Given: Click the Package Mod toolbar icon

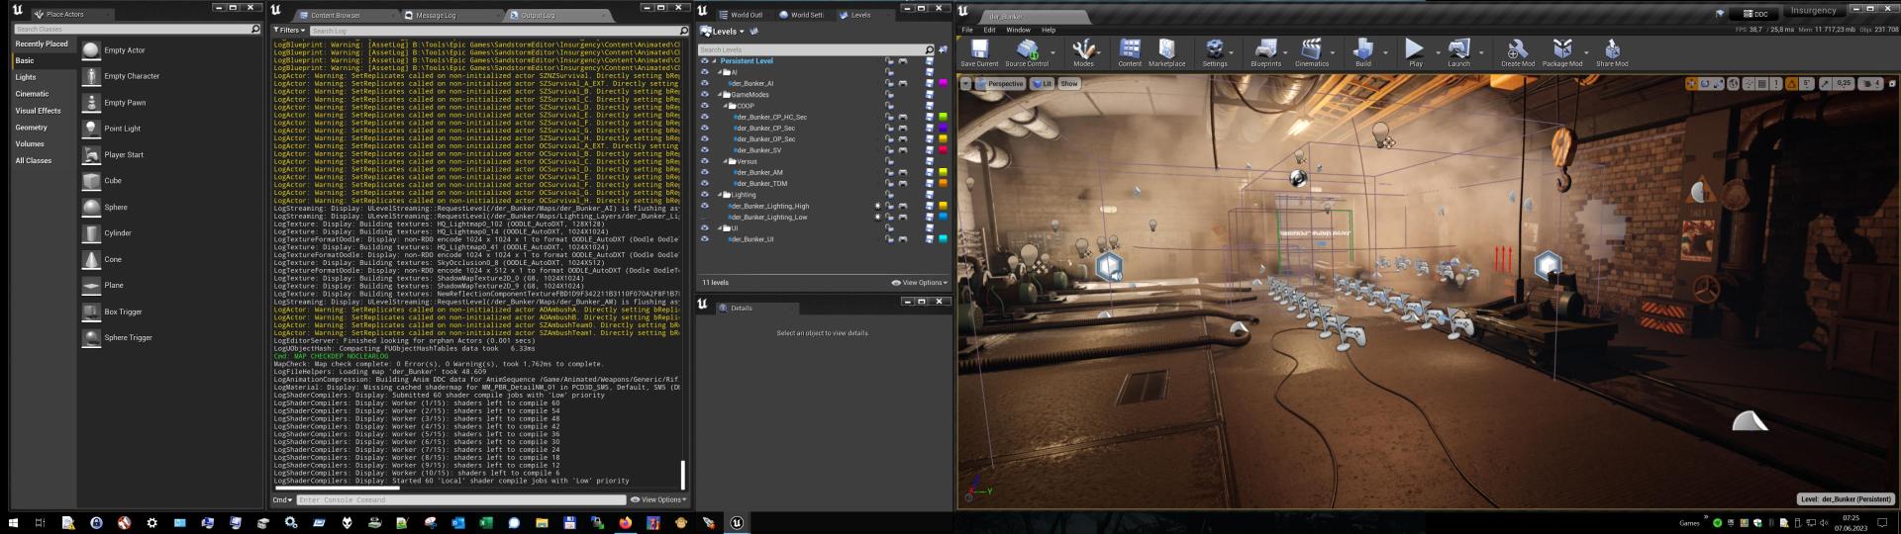Looking at the screenshot, I should [x=1561, y=52].
